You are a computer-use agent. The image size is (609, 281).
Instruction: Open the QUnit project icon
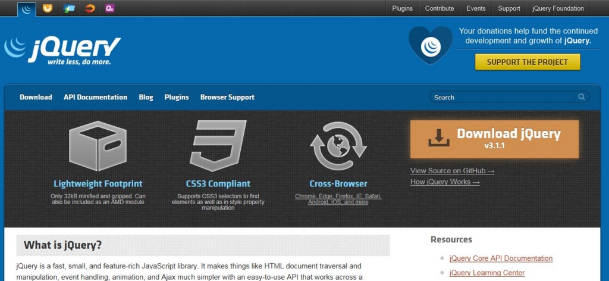110,8
